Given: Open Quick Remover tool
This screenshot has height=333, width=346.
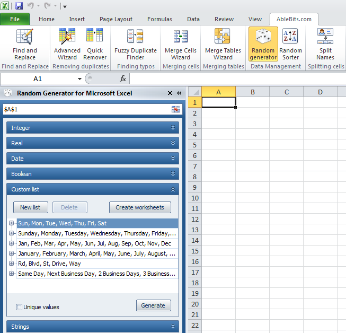Looking at the screenshot, I should pos(95,45).
